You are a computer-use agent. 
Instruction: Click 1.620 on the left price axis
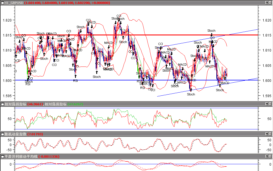[x=7, y=20]
